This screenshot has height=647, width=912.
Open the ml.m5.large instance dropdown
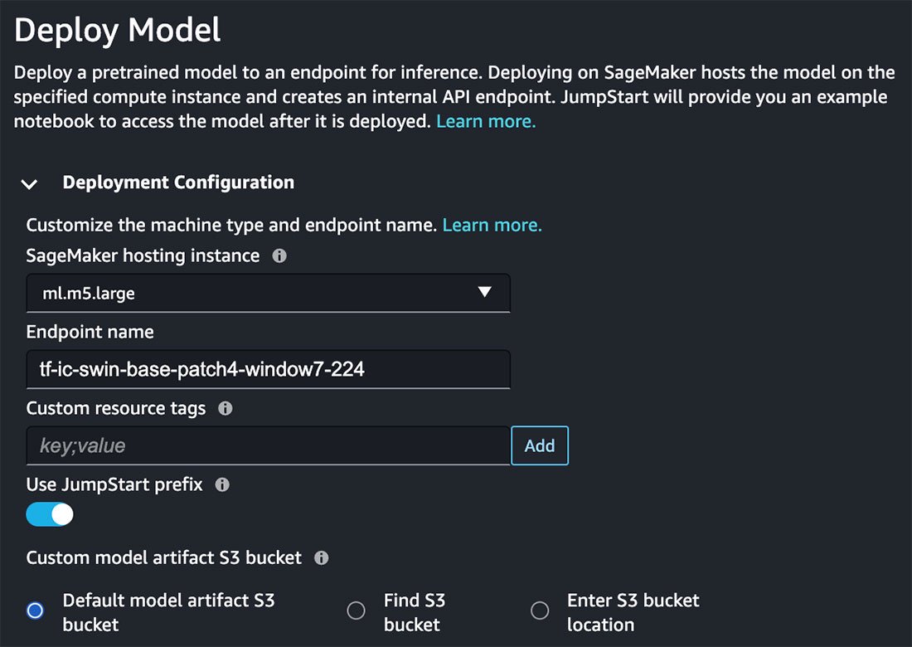click(x=267, y=294)
